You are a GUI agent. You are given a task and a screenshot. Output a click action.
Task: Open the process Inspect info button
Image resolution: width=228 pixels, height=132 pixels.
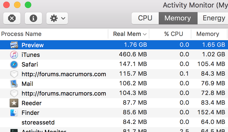pos(33,18)
